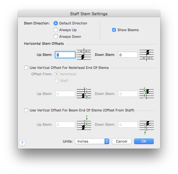This screenshot has height=174, width=178.
Task: Click the horizontal up stem offset diagram
Action: [84, 54]
